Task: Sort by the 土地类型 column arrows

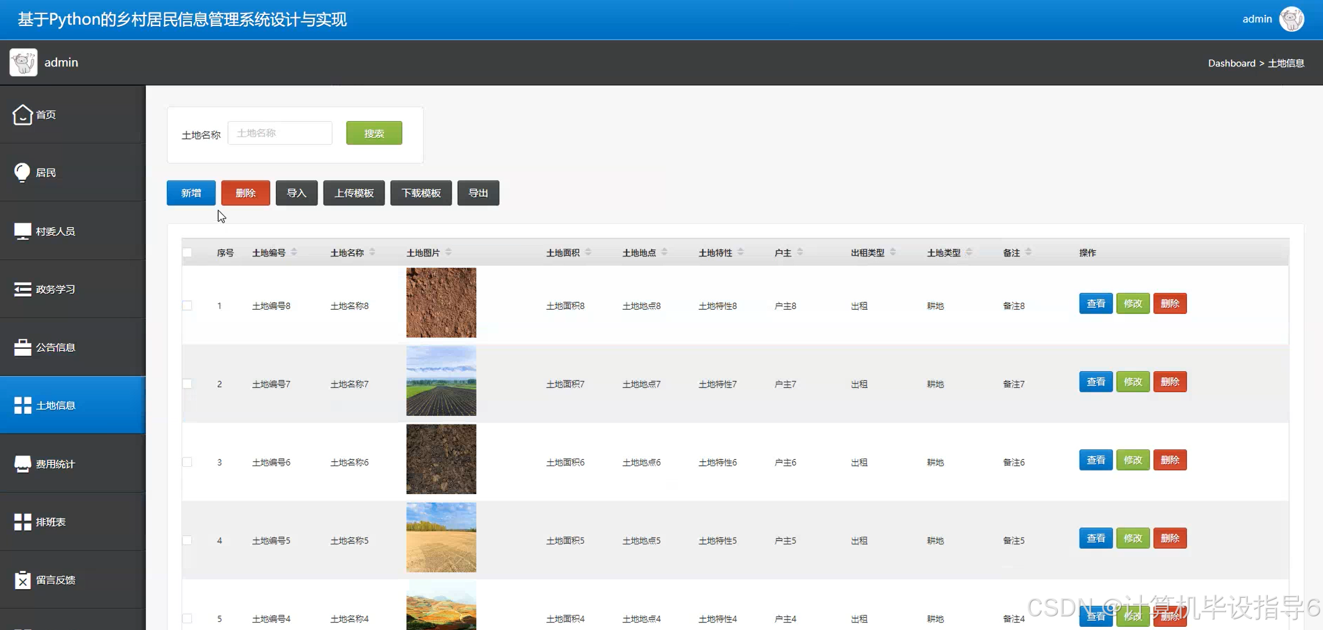Action: 970,252
